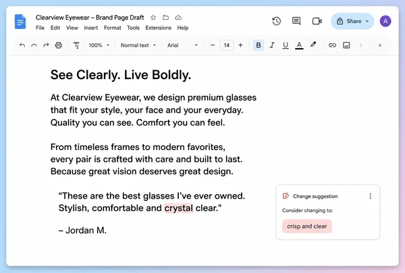Open the Arial font dropdown
This screenshot has height=273, width=405.
[x=182, y=45]
